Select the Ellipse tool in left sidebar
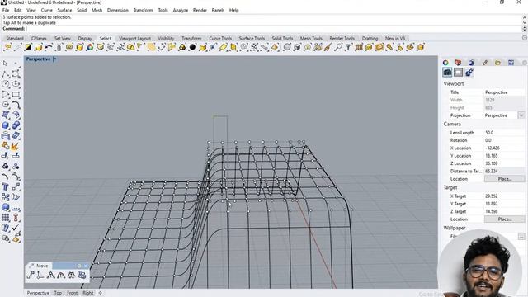This screenshot has height=297, width=528. click(16, 84)
